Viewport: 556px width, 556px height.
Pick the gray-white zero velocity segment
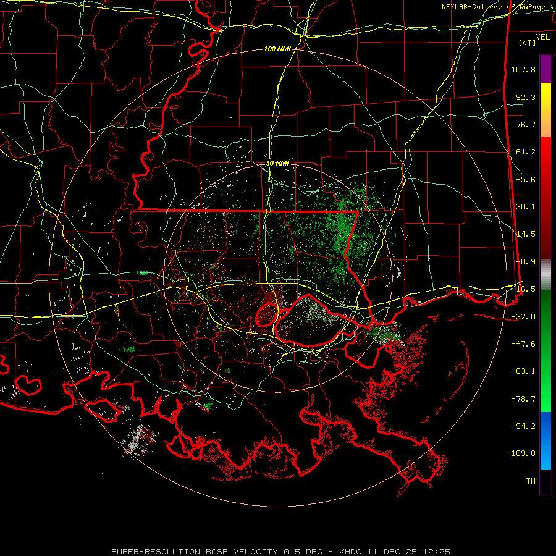pyautogui.click(x=545, y=275)
